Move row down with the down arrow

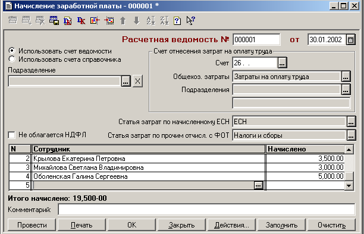click(137, 20)
